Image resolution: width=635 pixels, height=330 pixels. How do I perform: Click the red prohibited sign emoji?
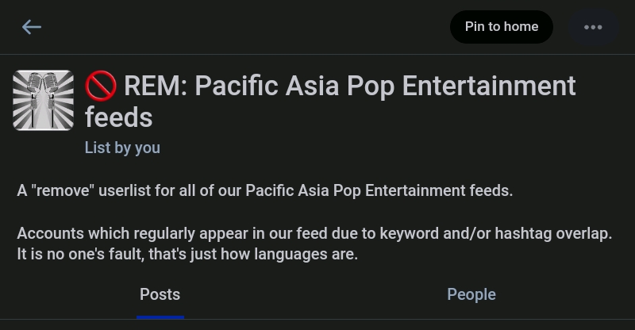pos(101,85)
